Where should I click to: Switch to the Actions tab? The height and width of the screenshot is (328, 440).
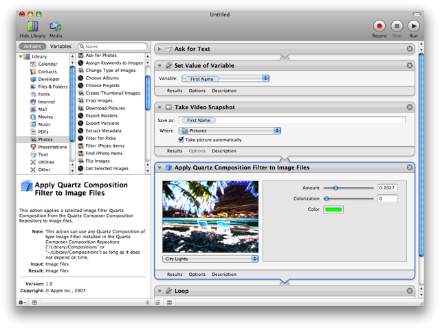32,47
